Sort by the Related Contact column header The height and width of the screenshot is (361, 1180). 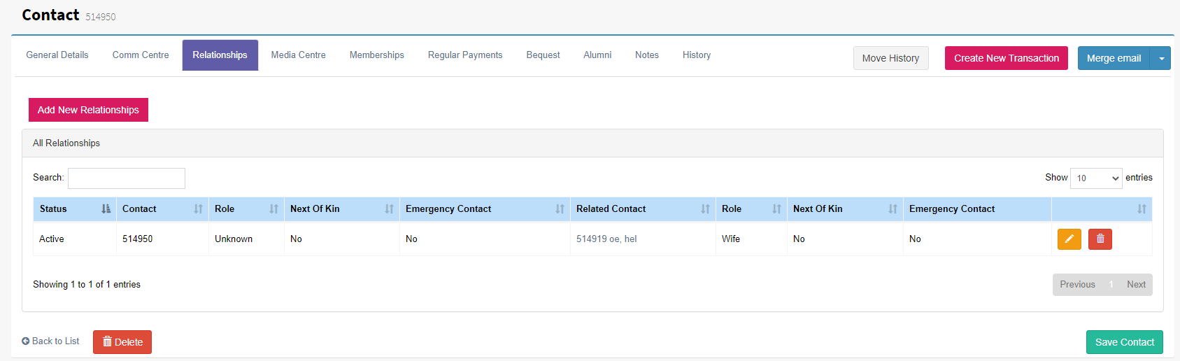[x=643, y=209]
